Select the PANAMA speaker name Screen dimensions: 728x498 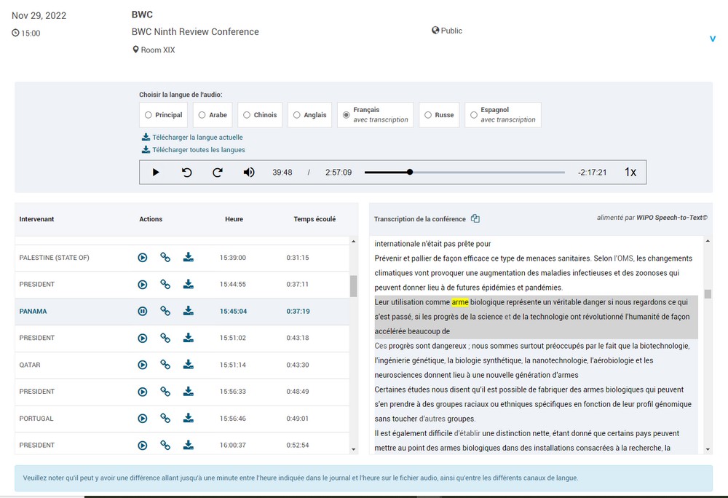(33, 312)
